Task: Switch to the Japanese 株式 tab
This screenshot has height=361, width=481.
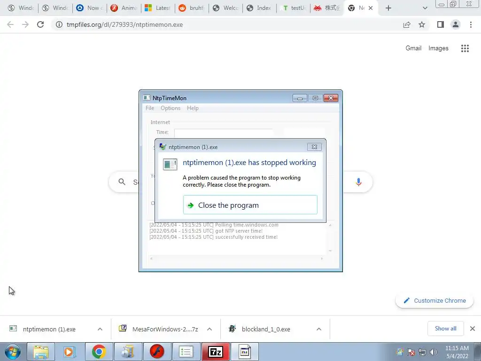Action: point(327,8)
